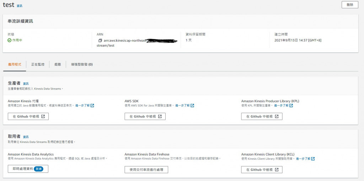Click the Amazon Kinesis Data Analytics heading
Viewport: 364px width, 181px height.
pyautogui.click(x=31, y=154)
